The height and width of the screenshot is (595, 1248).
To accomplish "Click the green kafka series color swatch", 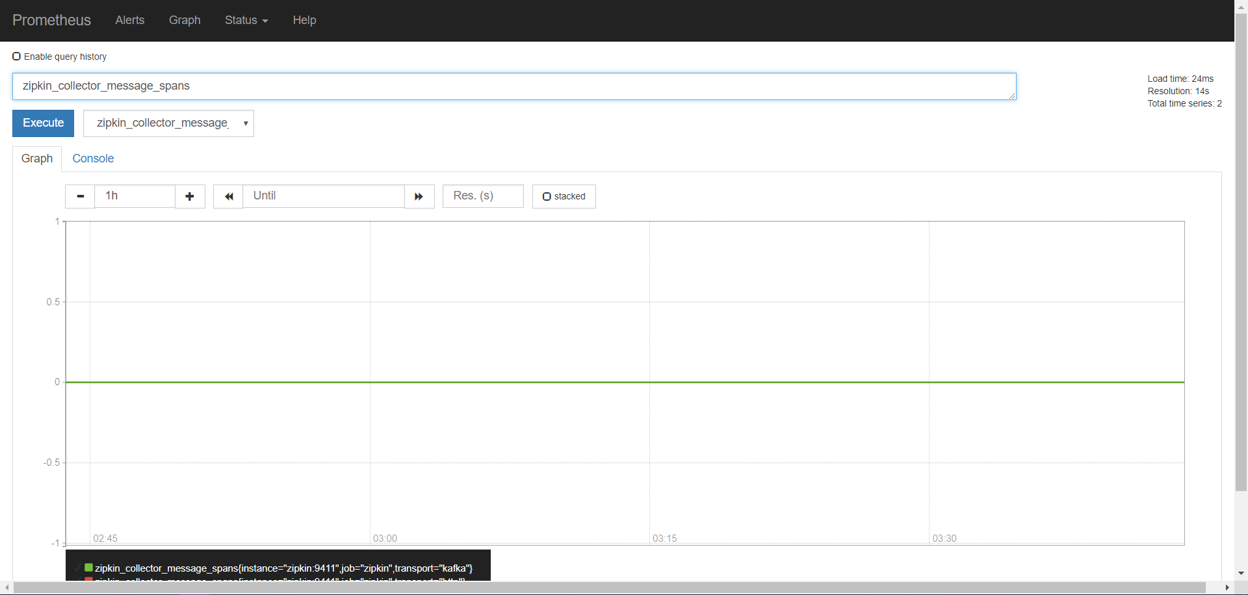I will coord(88,568).
